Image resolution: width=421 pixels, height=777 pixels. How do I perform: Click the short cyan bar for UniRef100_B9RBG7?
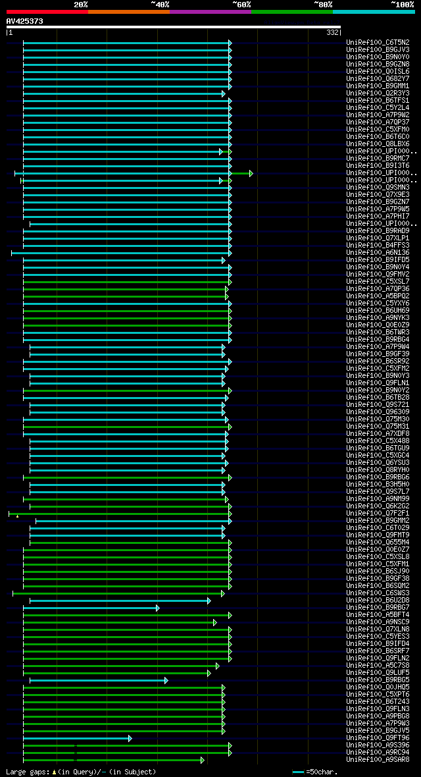pyautogui.click(x=91, y=608)
